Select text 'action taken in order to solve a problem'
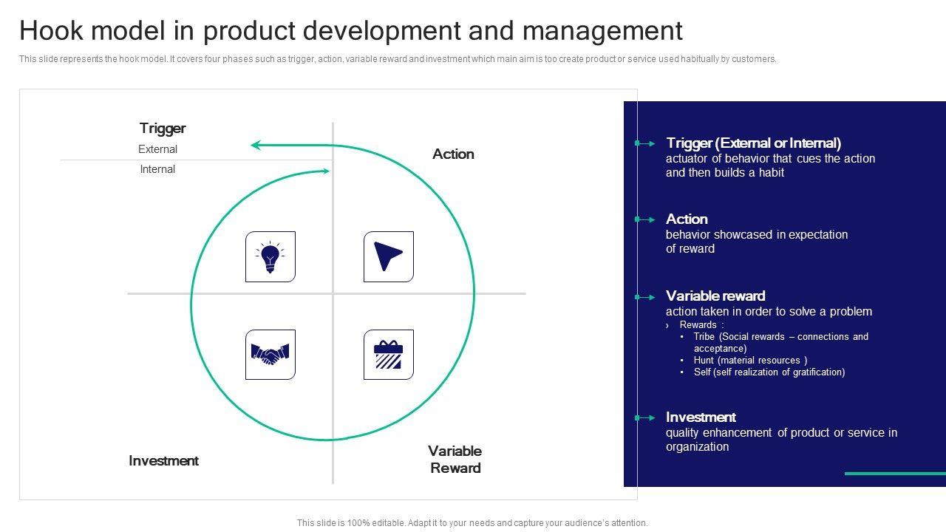 click(x=769, y=311)
